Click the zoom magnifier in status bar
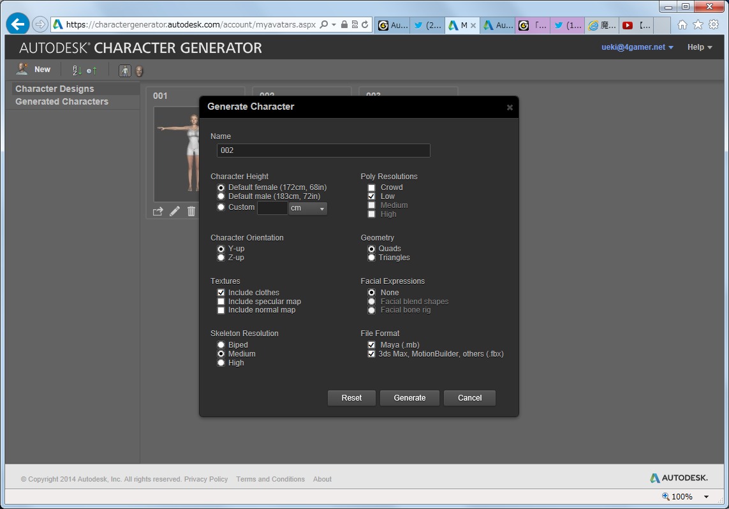 click(x=665, y=496)
